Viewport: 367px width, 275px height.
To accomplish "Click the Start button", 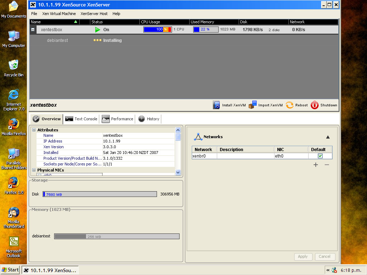I will [x=10, y=270].
